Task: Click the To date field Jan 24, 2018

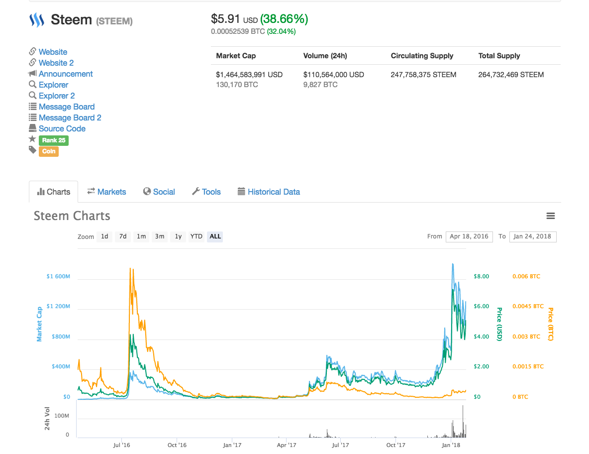Action: click(x=533, y=236)
